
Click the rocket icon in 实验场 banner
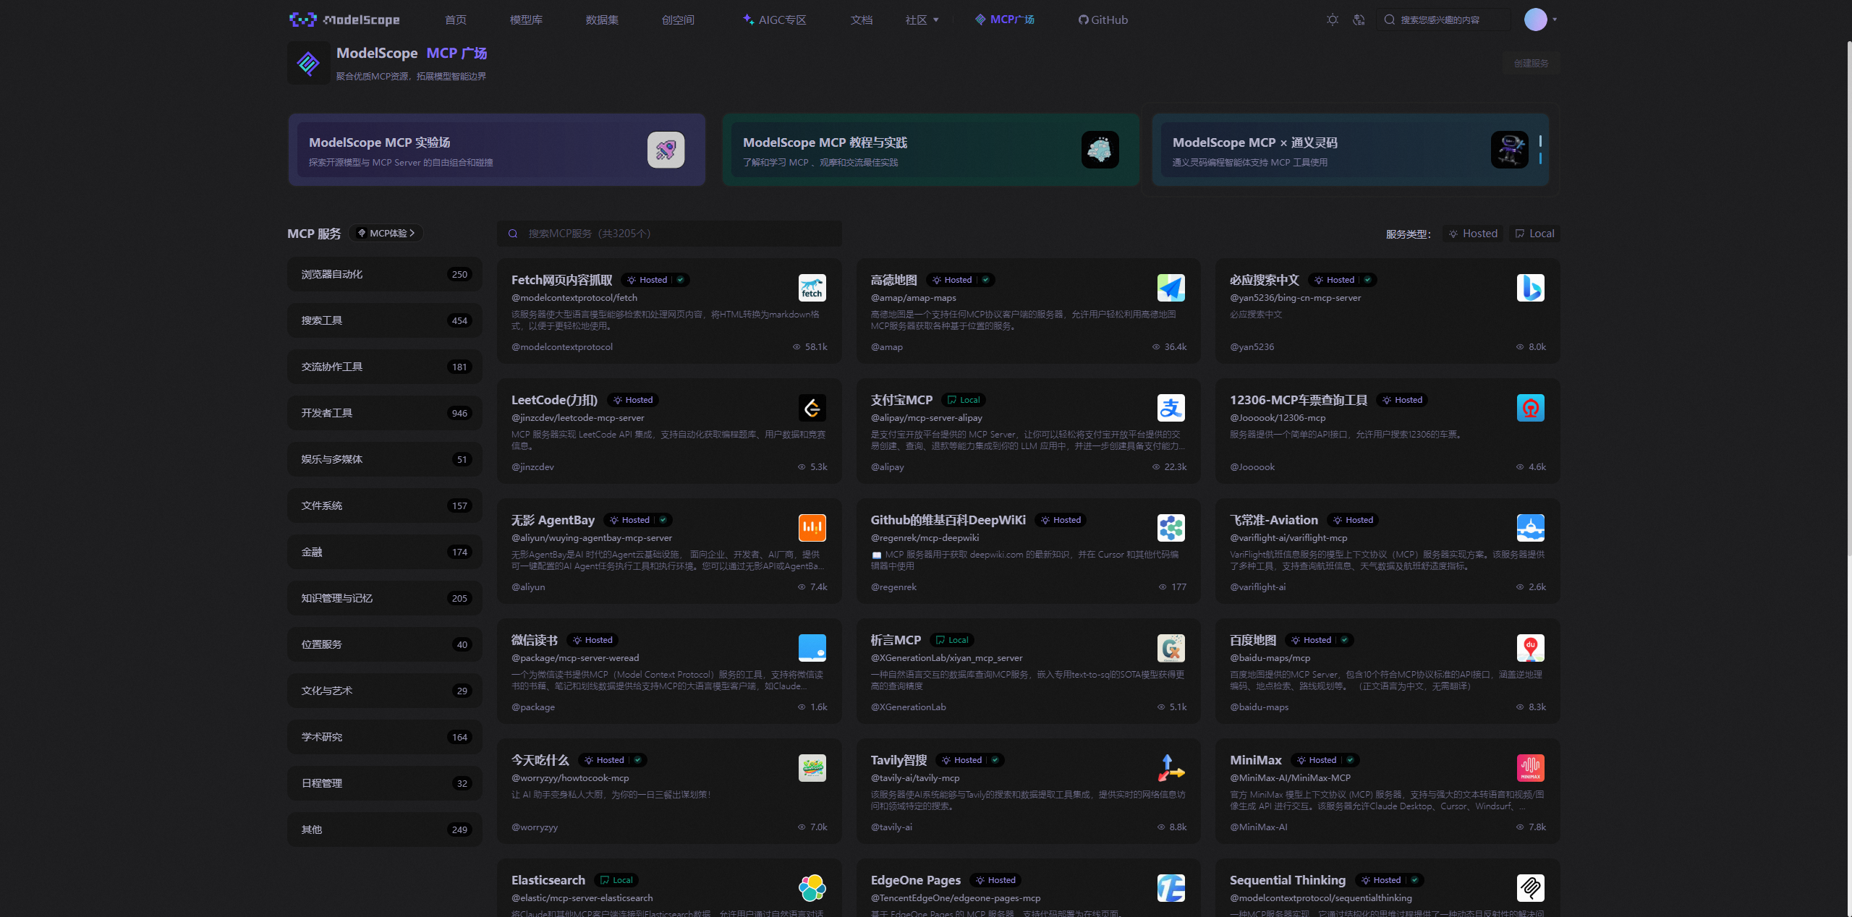click(666, 150)
